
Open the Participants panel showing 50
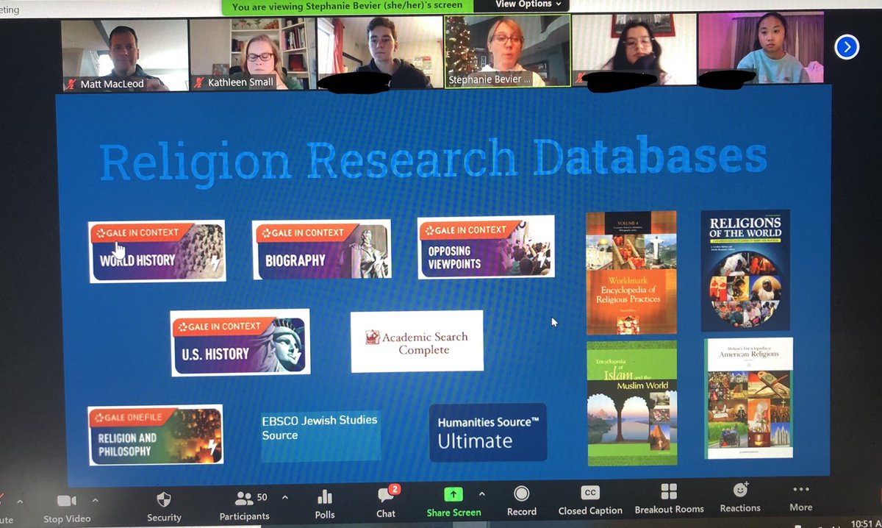[244, 505]
